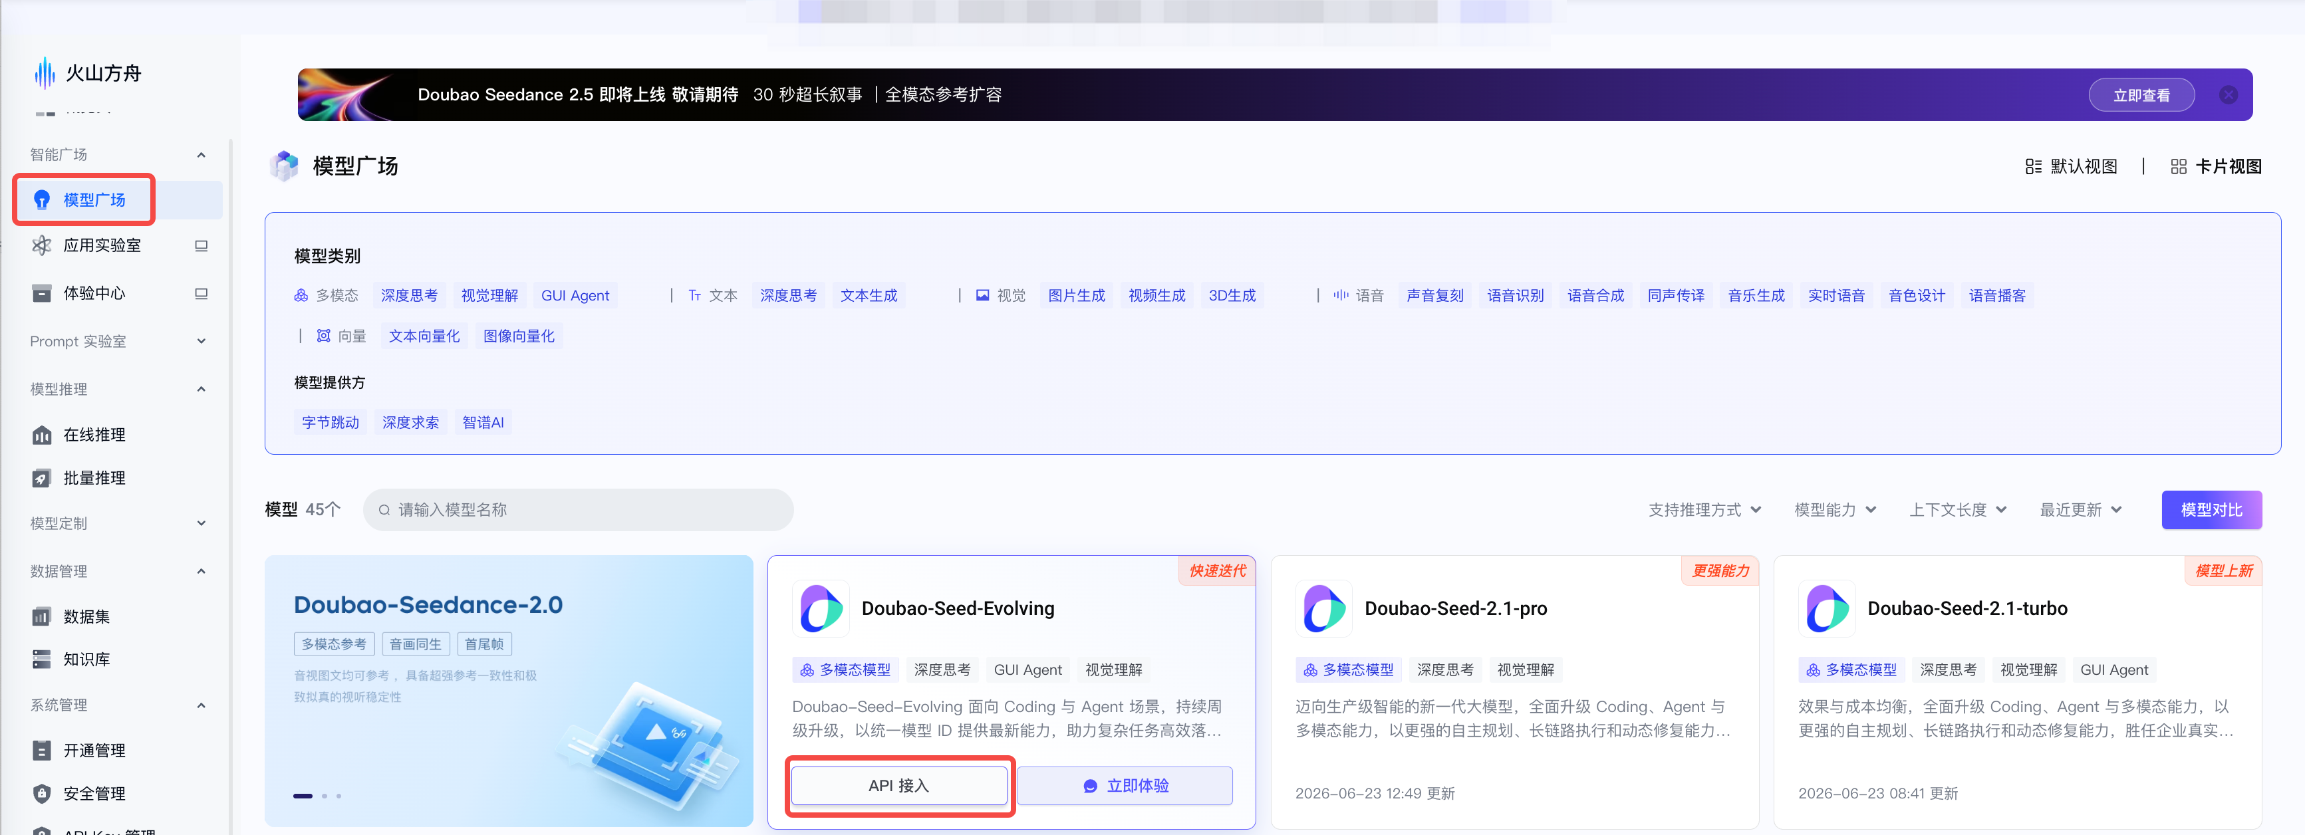Viewport: 2305px width, 835px height.
Task: Toggle the 视频生成 filter
Action: 1157,295
